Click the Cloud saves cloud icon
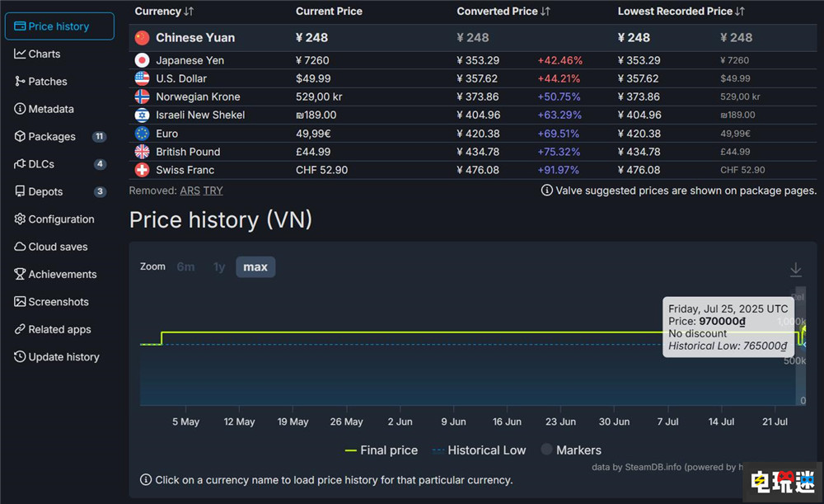 coord(20,247)
